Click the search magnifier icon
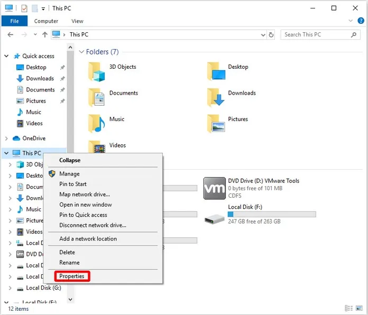Image resolution: width=368 pixels, height=315 pixels. (353, 35)
